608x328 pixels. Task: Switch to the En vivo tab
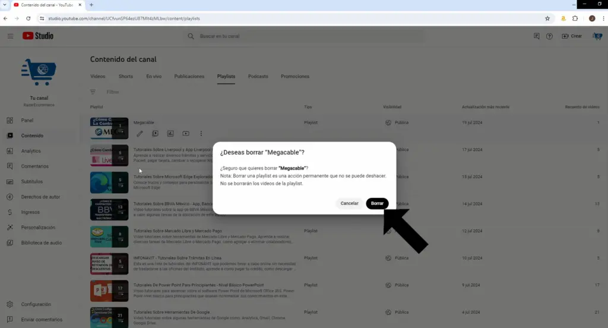click(154, 77)
